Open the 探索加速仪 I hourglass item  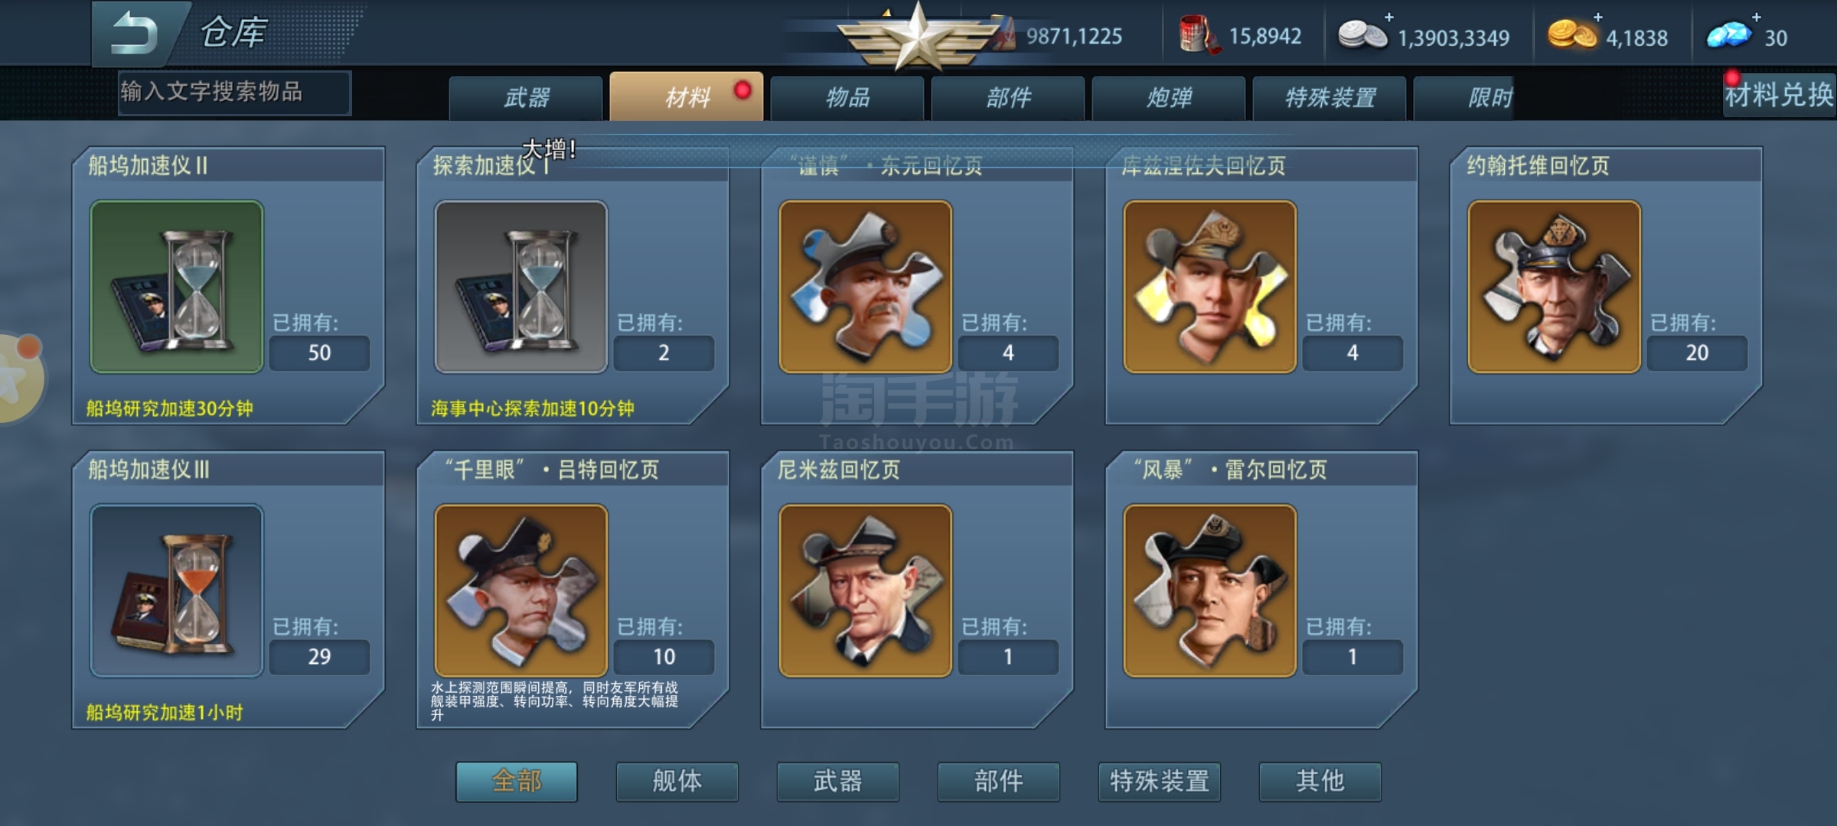point(521,287)
